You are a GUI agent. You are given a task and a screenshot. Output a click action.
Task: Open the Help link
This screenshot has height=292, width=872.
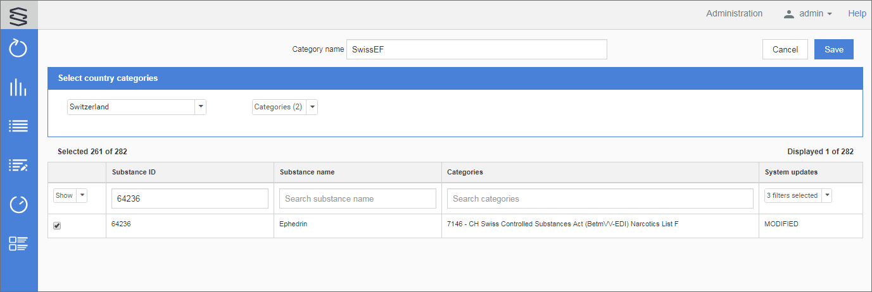[x=857, y=13]
